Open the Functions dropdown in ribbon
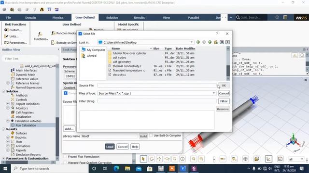 coord(41,37)
